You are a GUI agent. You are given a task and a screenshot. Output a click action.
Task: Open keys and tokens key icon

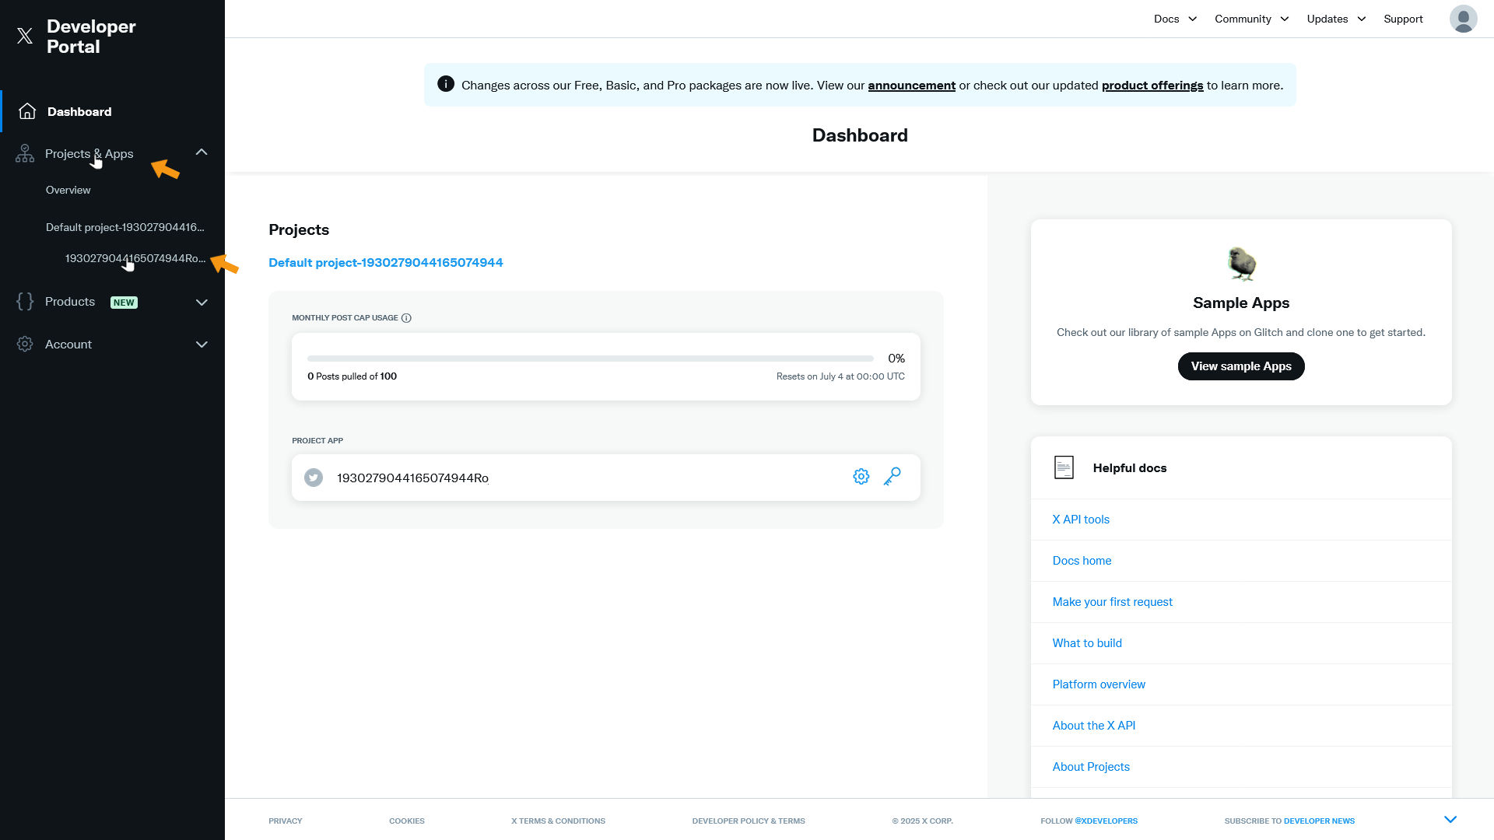(x=893, y=477)
